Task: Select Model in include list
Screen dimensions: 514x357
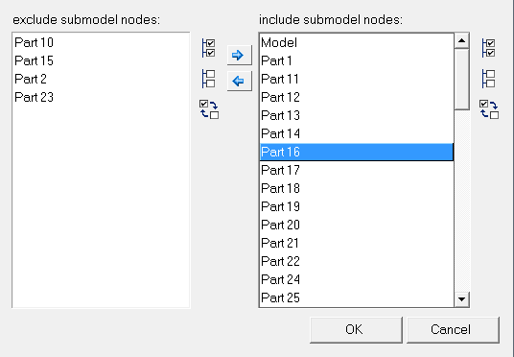Action: pyautogui.click(x=357, y=42)
